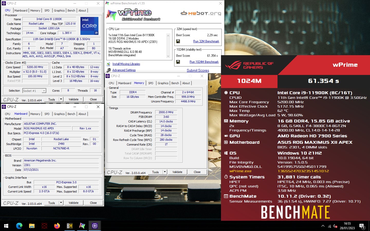Click the wPrime.exe label in BenchMate panel
The width and height of the screenshot is (370, 231).
pyautogui.click(x=240, y=171)
